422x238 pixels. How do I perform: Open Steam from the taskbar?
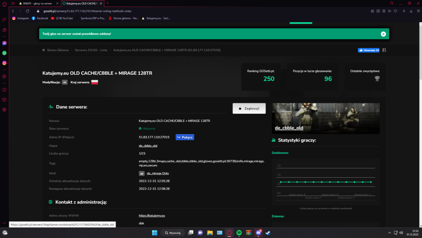tap(268, 233)
